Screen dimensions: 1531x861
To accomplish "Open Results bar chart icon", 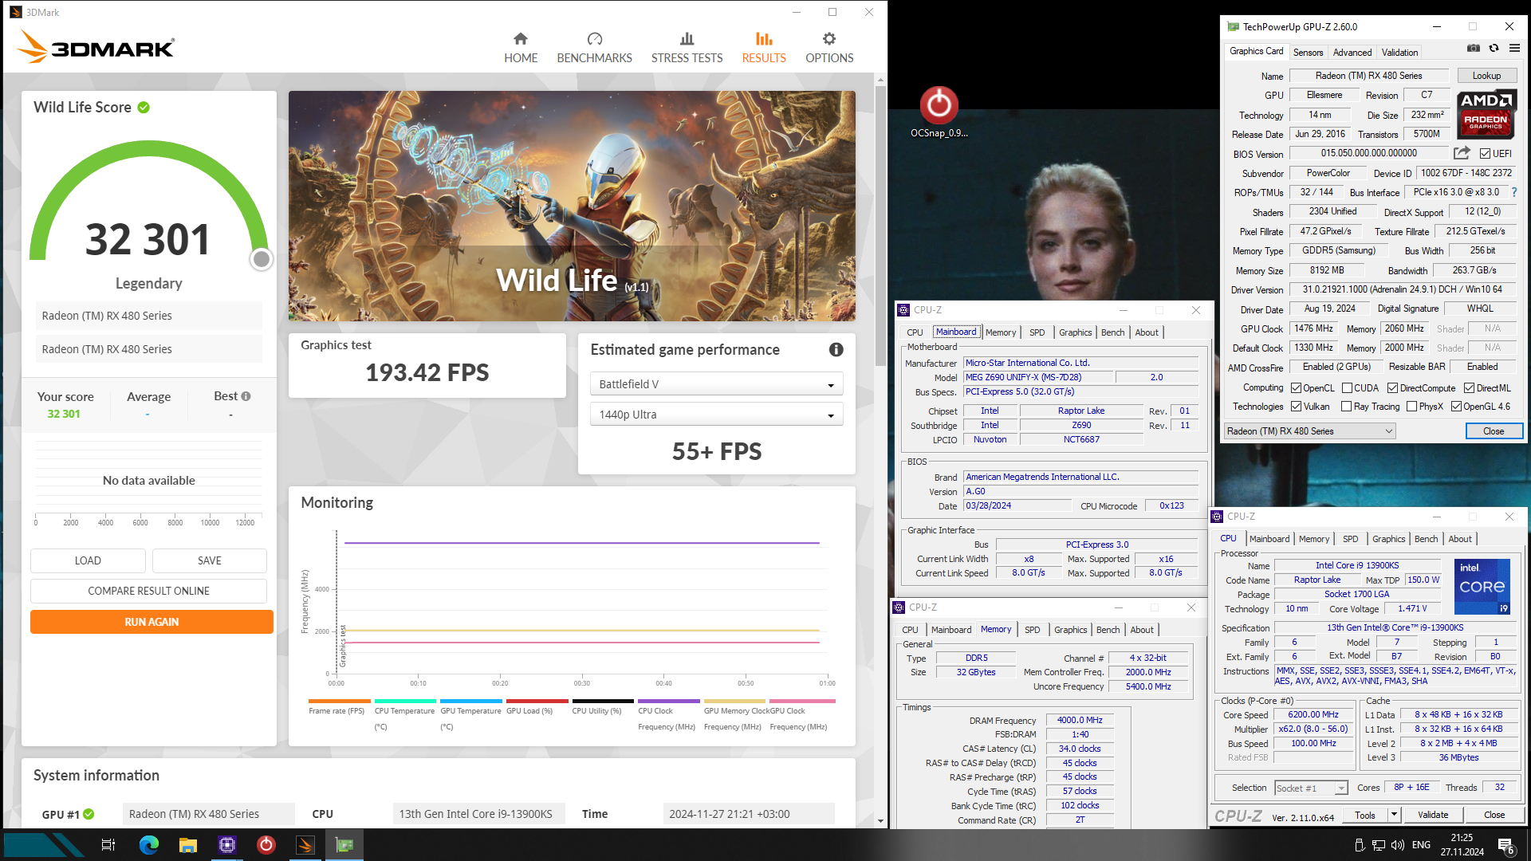I will coord(764,39).
